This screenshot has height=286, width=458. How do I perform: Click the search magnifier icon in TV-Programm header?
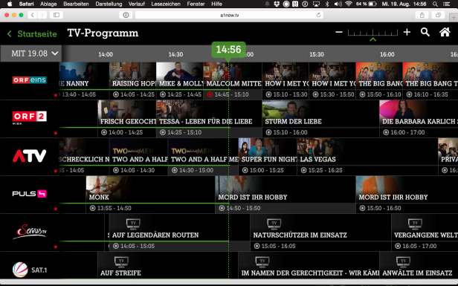(425, 32)
